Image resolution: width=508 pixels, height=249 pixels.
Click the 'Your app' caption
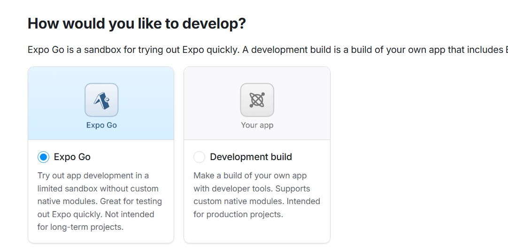coord(257,125)
